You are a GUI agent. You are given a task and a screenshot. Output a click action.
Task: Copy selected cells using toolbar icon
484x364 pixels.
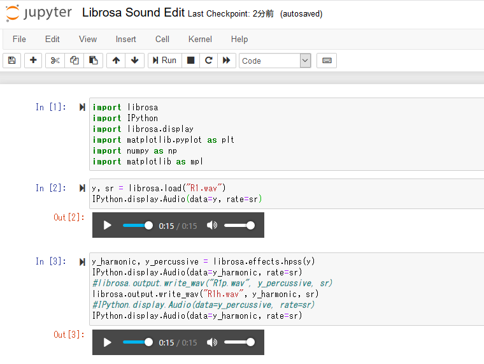pyautogui.click(x=75, y=61)
